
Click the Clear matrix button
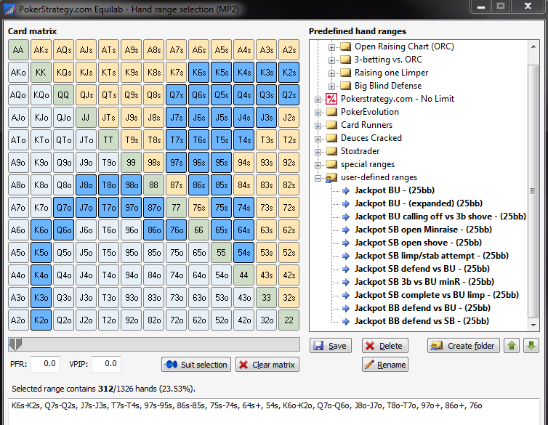[x=267, y=365]
